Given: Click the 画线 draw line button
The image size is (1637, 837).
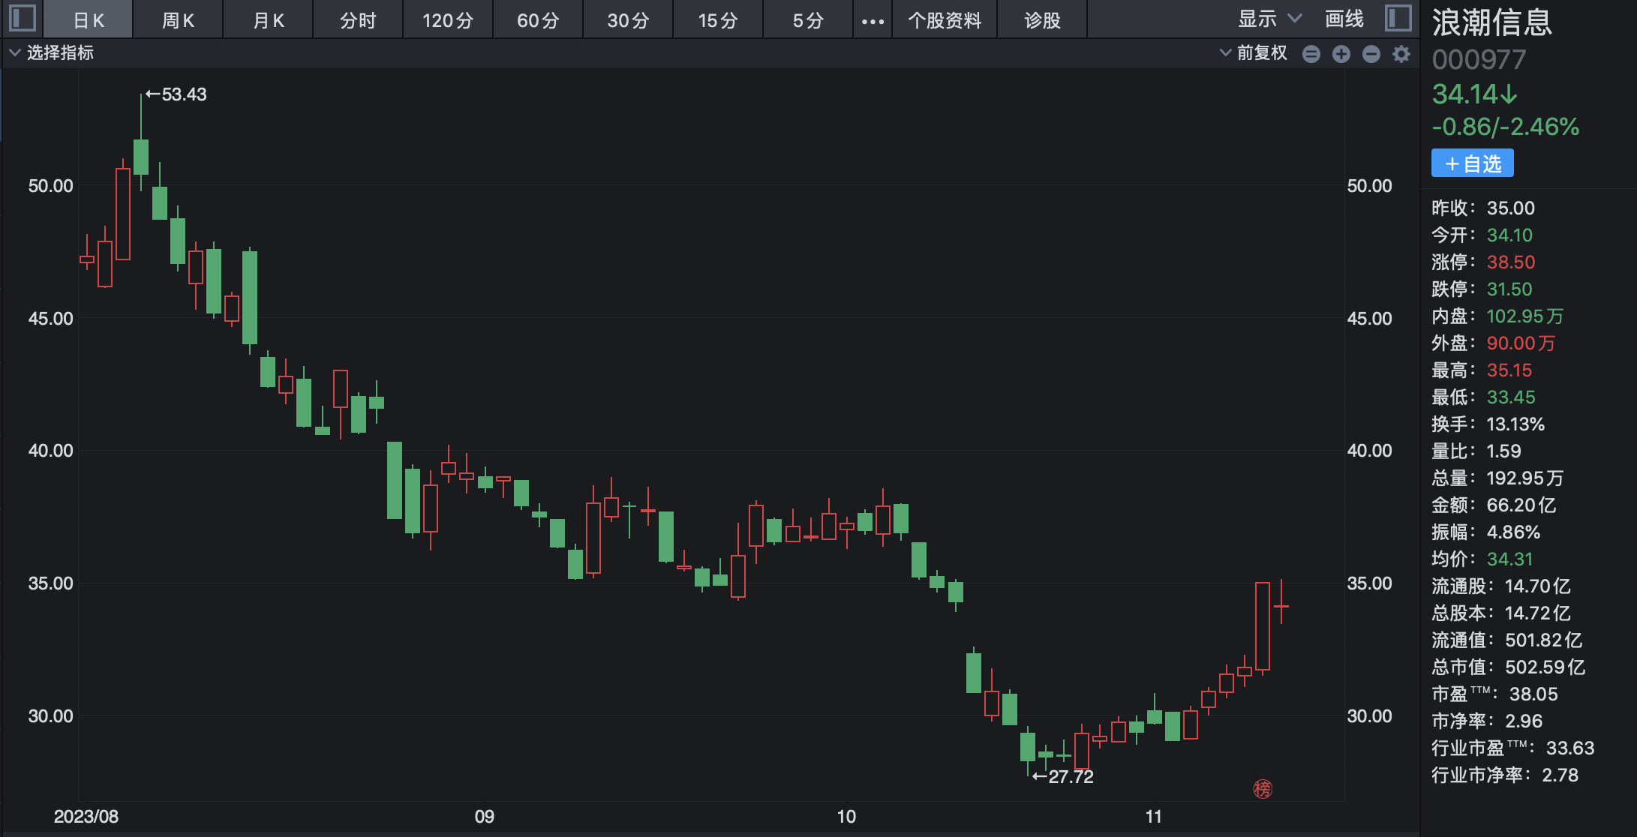Looking at the screenshot, I should (x=1344, y=19).
